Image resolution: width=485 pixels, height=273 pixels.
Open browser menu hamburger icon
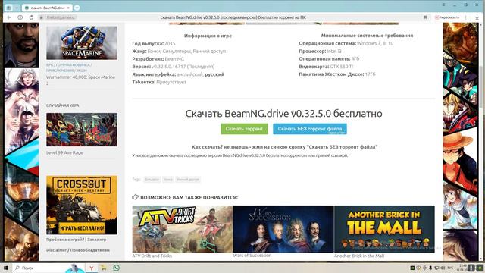(443, 5)
